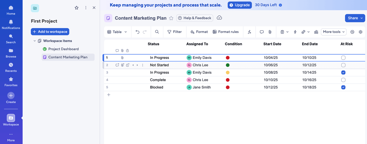Open Favorites star in the sidebar
This screenshot has height=144, width=367.
tap(11, 82)
